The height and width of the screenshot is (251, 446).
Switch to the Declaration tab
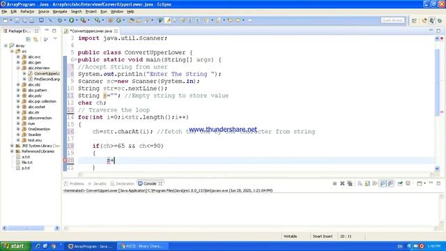tap(123, 183)
